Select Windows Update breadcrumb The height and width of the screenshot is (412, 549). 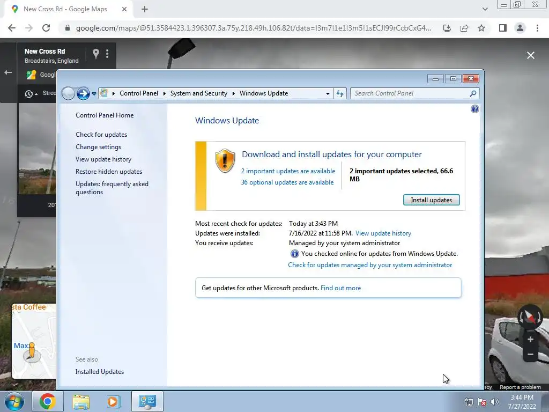coord(264,93)
